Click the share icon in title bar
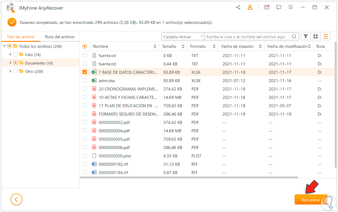Image resolution: width=338 pixels, height=212 pixels. click(238, 7)
